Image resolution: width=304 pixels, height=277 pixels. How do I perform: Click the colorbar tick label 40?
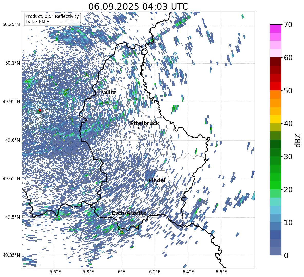[288, 124]
